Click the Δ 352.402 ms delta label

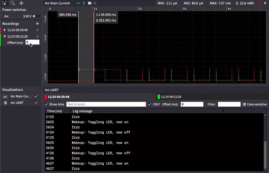tap(106, 21)
